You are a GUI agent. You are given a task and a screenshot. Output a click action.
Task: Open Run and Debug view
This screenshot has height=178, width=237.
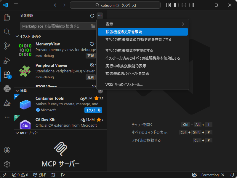[7, 60]
